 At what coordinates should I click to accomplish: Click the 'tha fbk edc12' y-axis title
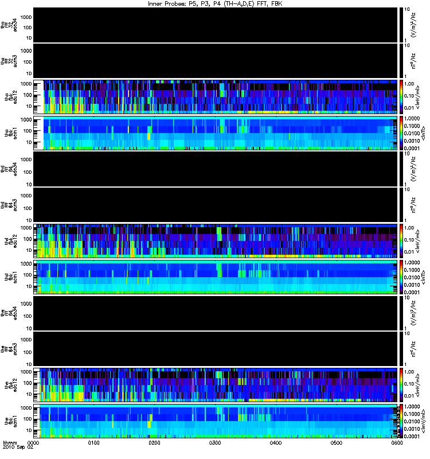(x=11, y=96)
